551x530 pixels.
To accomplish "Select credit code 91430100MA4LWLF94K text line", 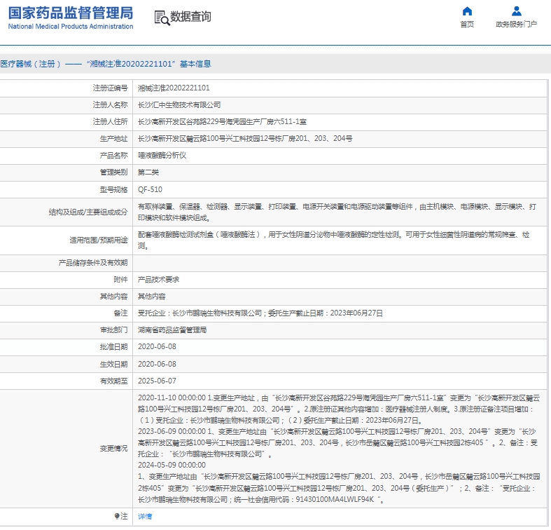I will 261,499.
